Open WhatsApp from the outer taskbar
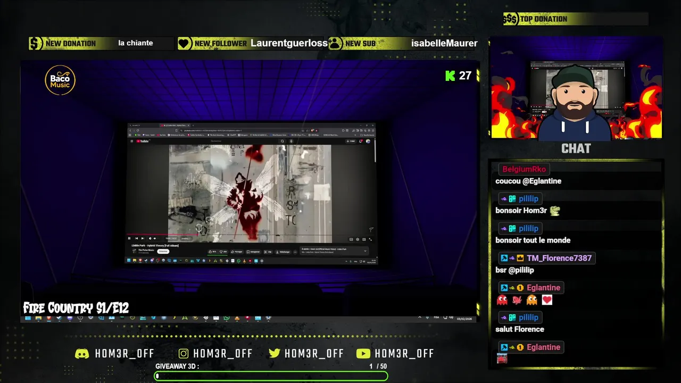 pyautogui.click(x=227, y=318)
